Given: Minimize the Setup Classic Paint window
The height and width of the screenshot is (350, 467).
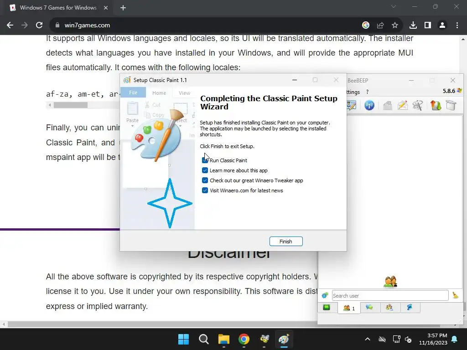Looking at the screenshot, I should coord(295,80).
